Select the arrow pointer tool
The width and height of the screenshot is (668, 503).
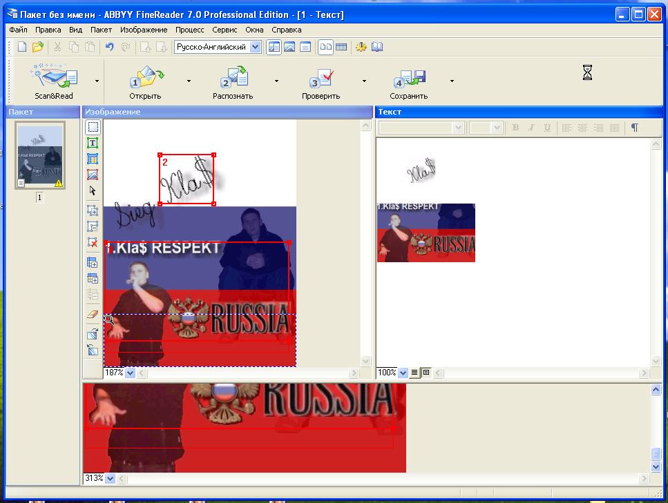pos(93,191)
